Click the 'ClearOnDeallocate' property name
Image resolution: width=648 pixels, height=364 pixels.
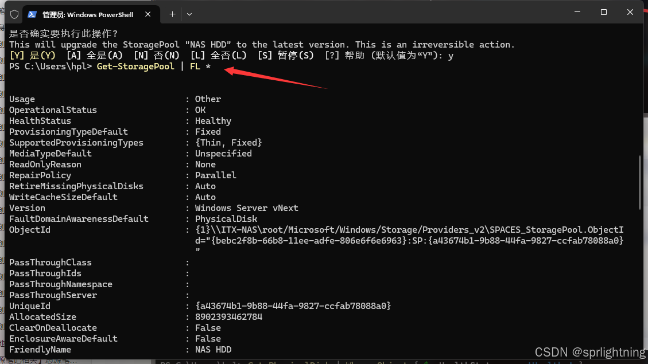click(x=53, y=328)
